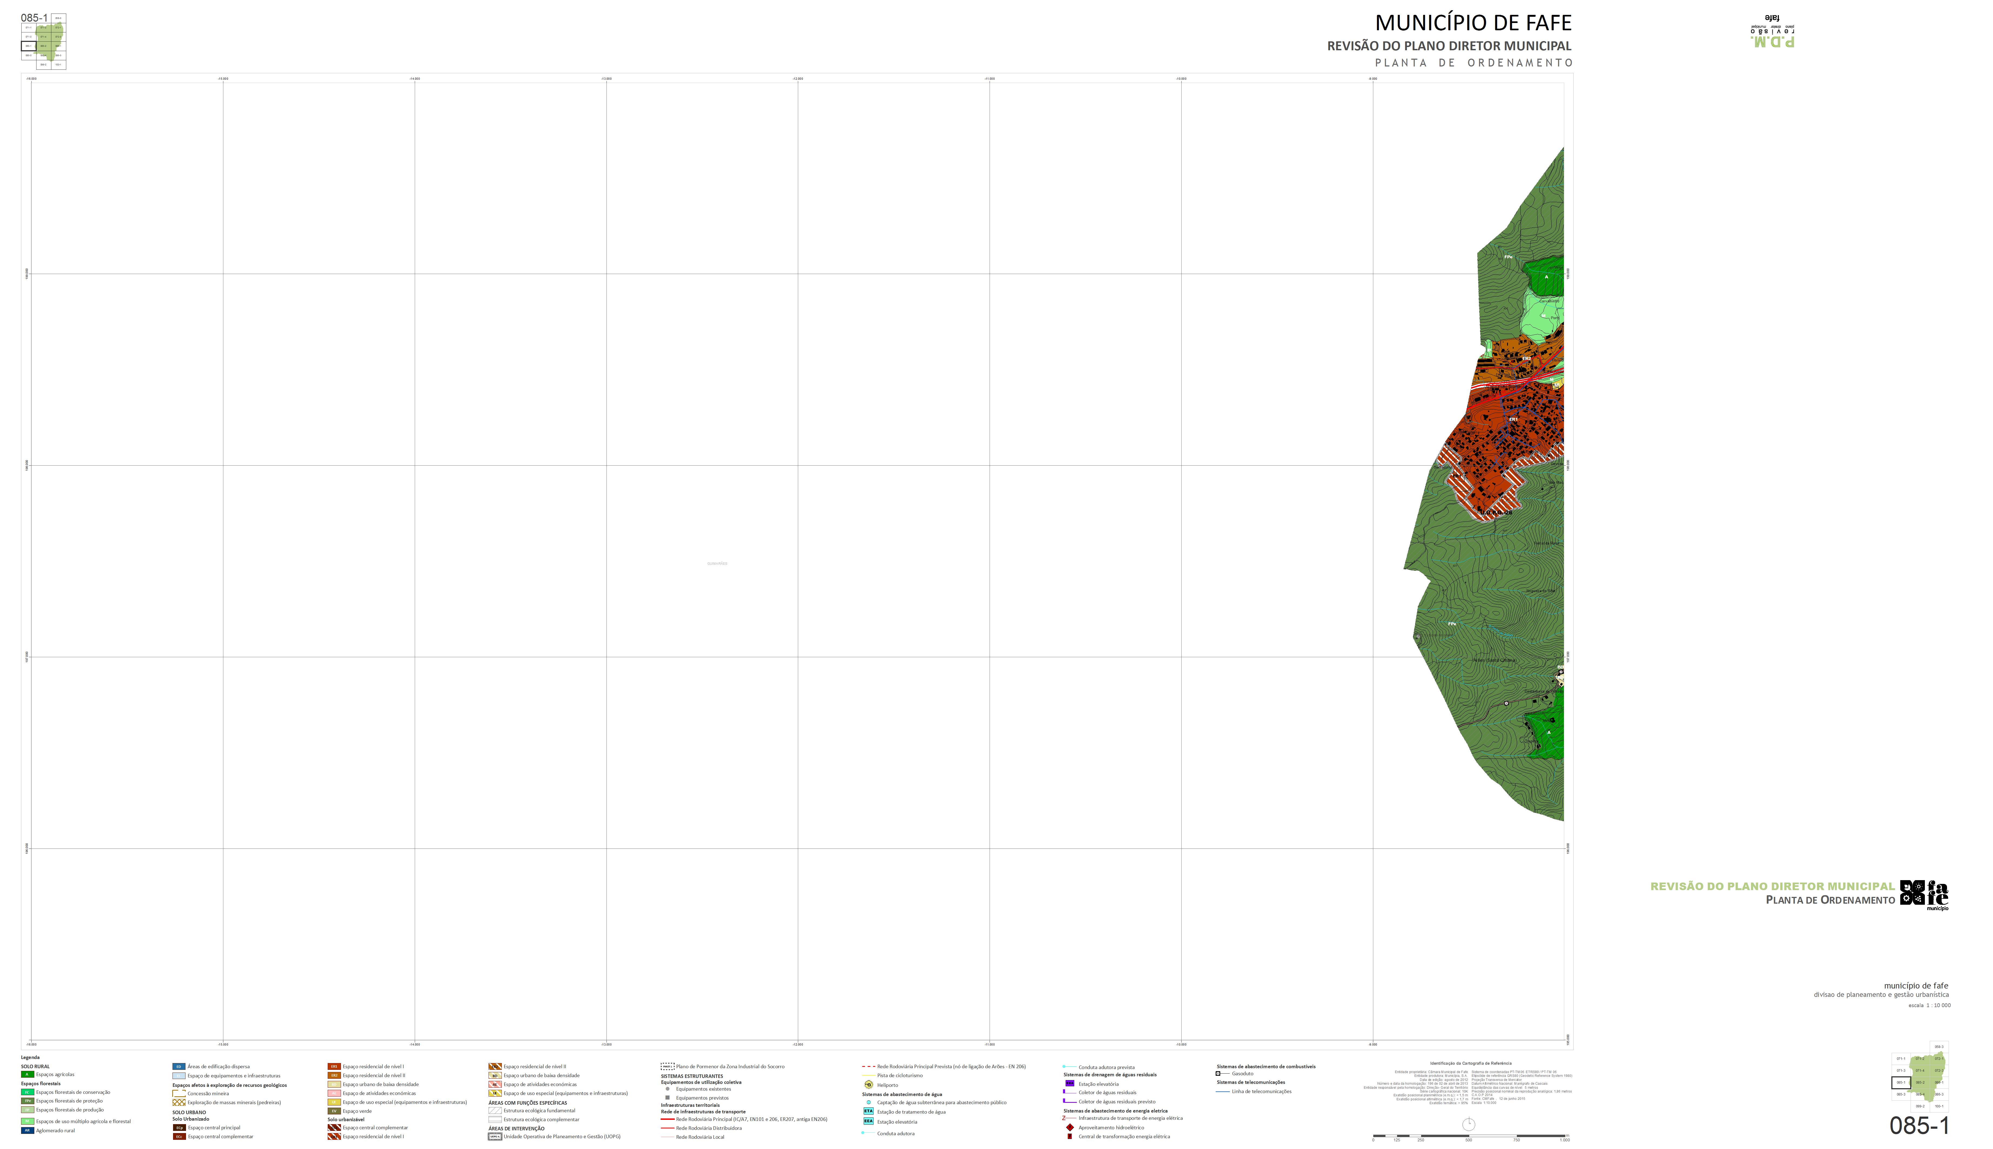The width and height of the screenshot is (1993, 1149).
Task: Click the light blue EI equipamentos swatch
Action: click(179, 1075)
